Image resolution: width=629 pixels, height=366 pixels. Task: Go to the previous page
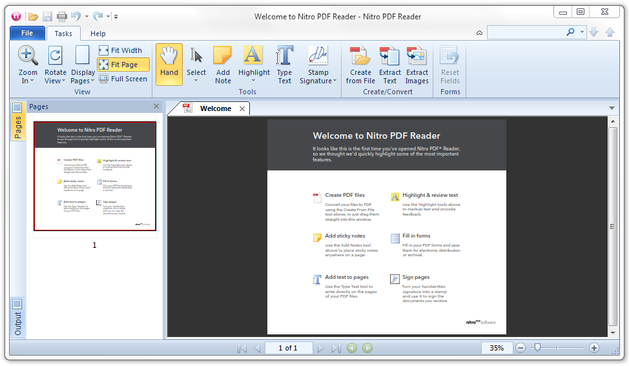click(257, 348)
